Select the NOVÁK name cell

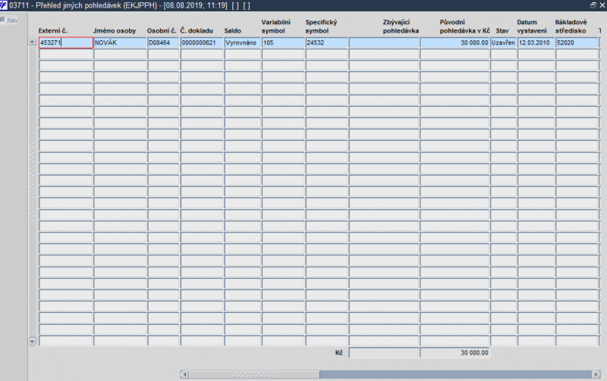(x=120, y=42)
